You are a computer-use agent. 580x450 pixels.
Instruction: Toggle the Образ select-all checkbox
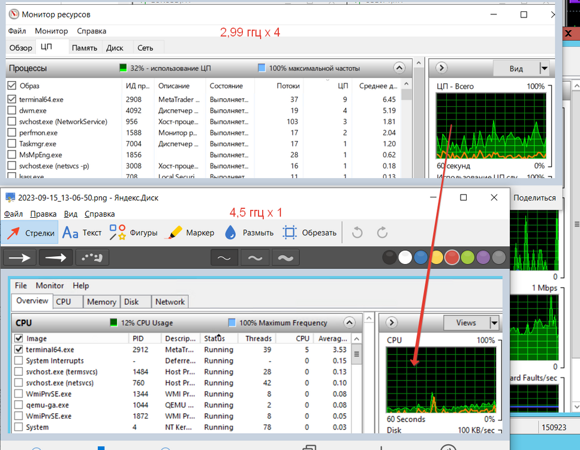click(12, 85)
